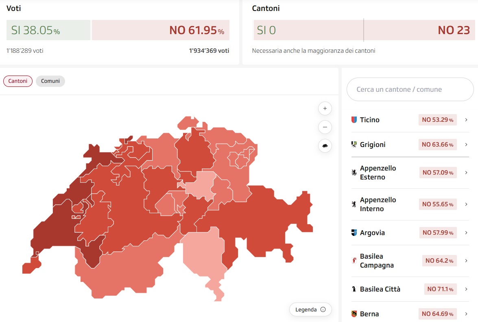The image size is (478, 322).
Task: Click the Argovia coat of arms icon
Action: 354,233
